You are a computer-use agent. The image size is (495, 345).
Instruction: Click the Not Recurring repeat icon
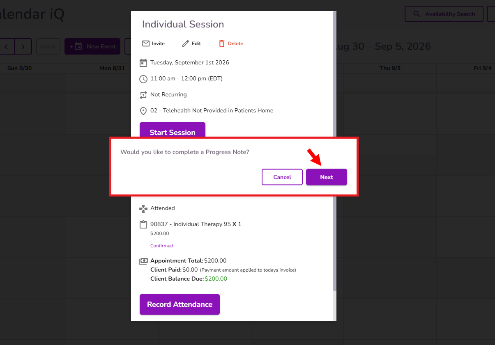143,95
